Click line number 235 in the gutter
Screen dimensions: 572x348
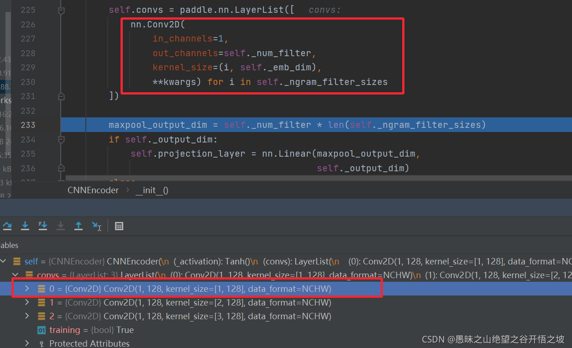click(28, 153)
